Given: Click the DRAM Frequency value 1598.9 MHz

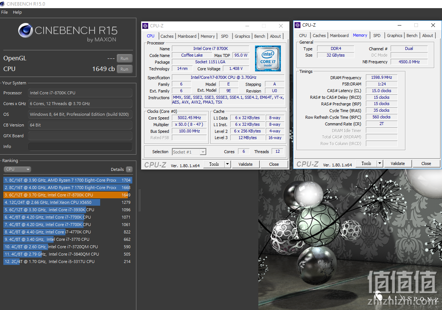Looking at the screenshot, I should click(x=381, y=77).
